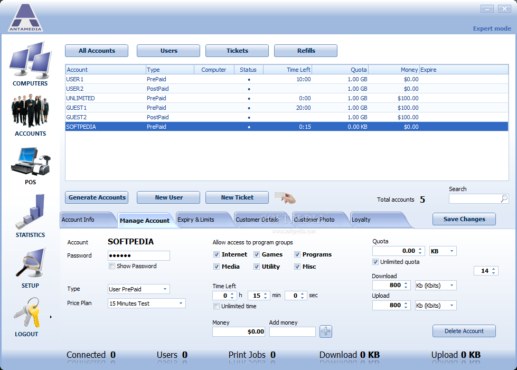Uncheck the Utility program group
Viewport: 517px width, 370px height.
257,267
